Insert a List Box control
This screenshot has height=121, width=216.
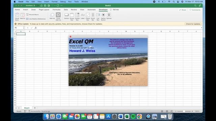pyautogui.click(x=98, y=16)
